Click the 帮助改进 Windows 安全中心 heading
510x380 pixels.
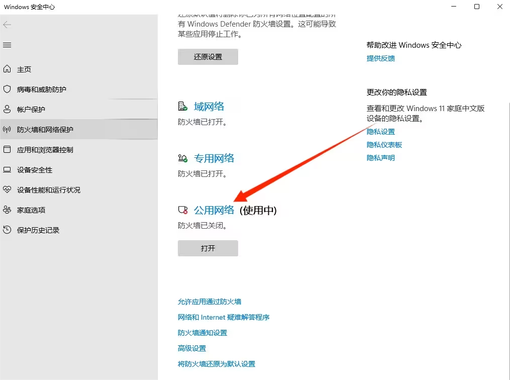click(414, 45)
